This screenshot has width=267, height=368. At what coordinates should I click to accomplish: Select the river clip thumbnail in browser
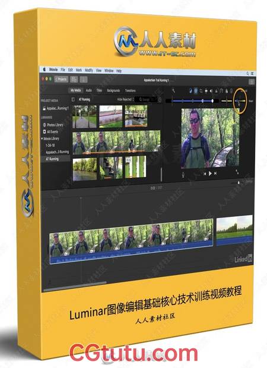pos(84,169)
